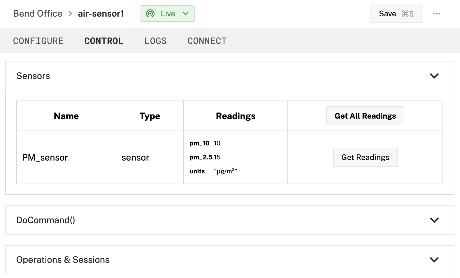This screenshot has height=278, width=460.
Task: Click the PM_sensor name cell
Action: [x=45, y=158]
